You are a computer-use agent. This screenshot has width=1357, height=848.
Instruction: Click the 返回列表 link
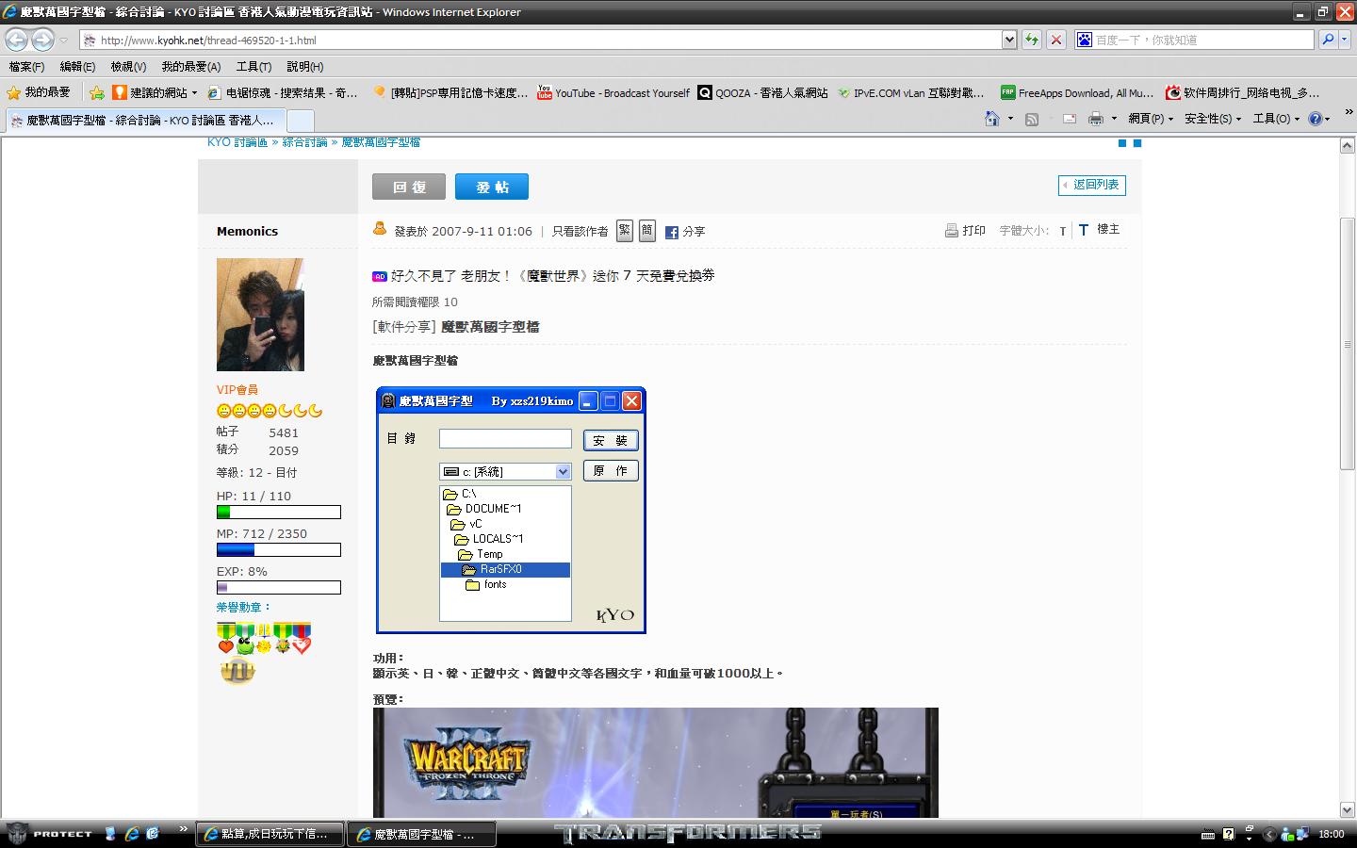click(x=1092, y=185)
